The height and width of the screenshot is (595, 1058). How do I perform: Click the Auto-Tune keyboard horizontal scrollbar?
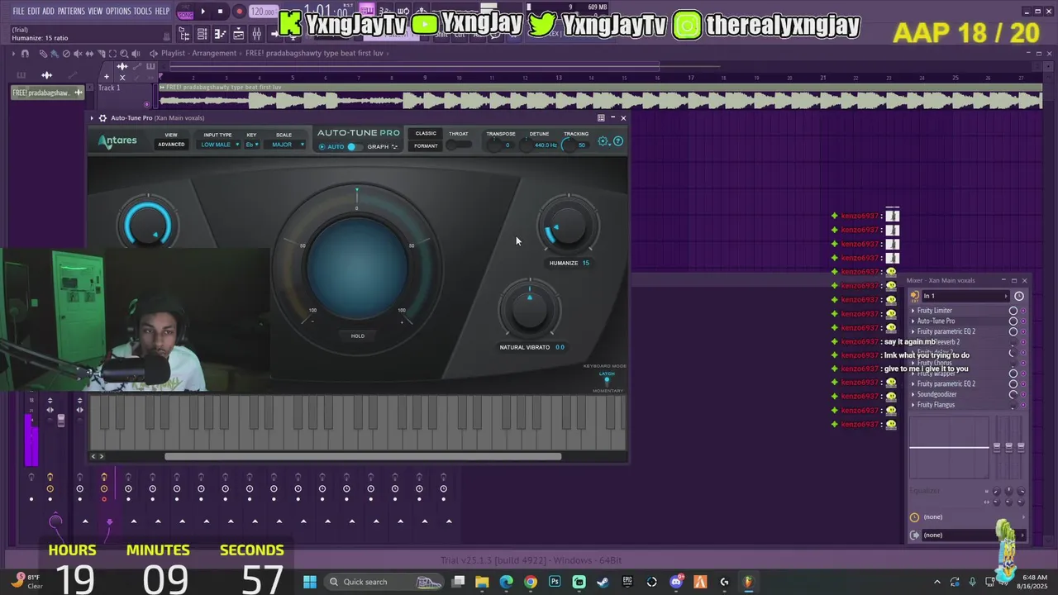tap(363, 456)
